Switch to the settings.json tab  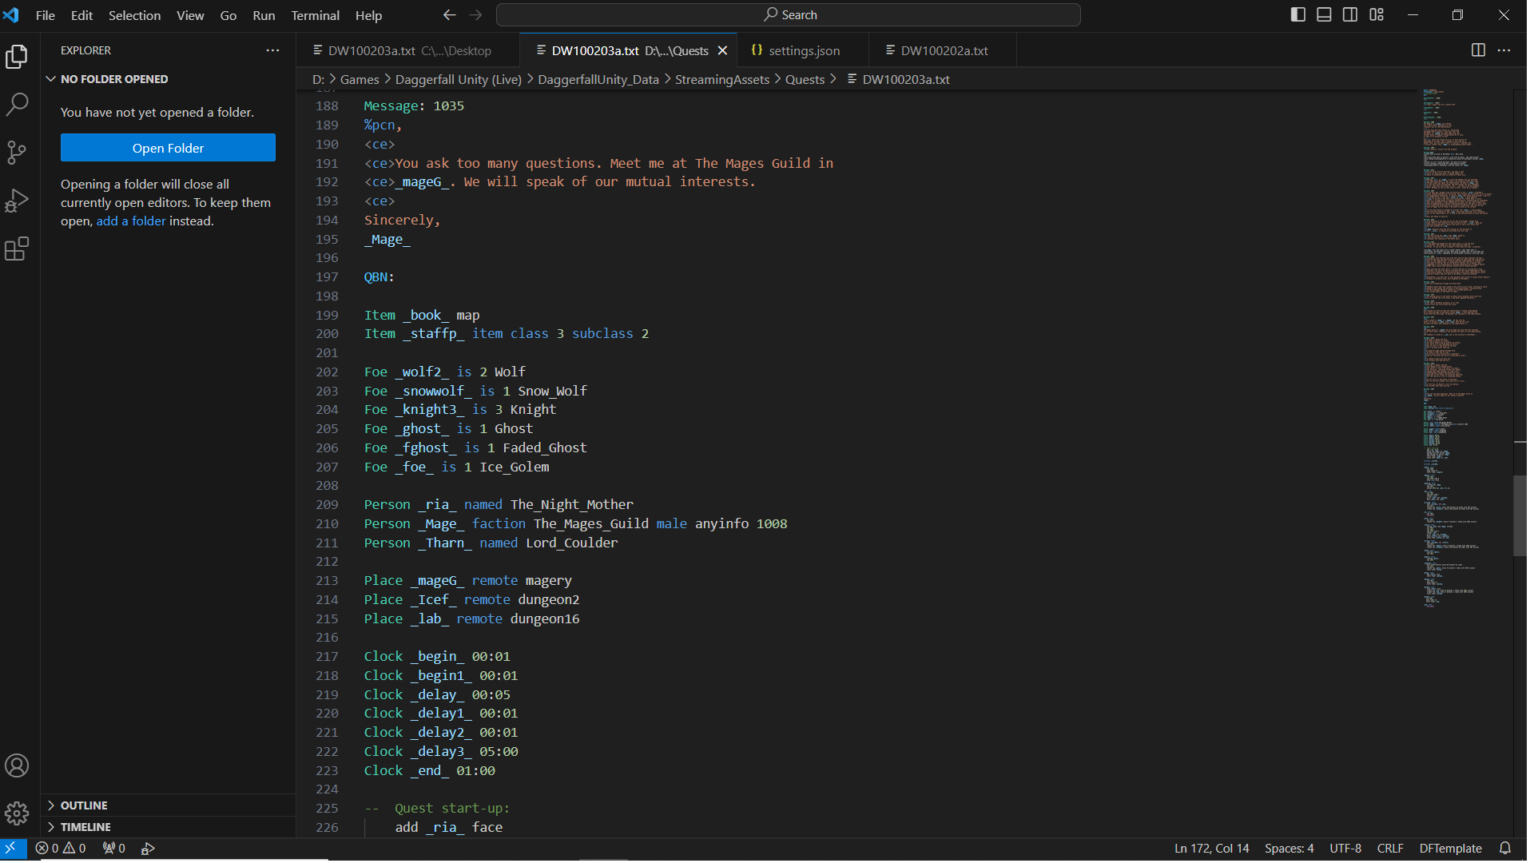(801, 50)
